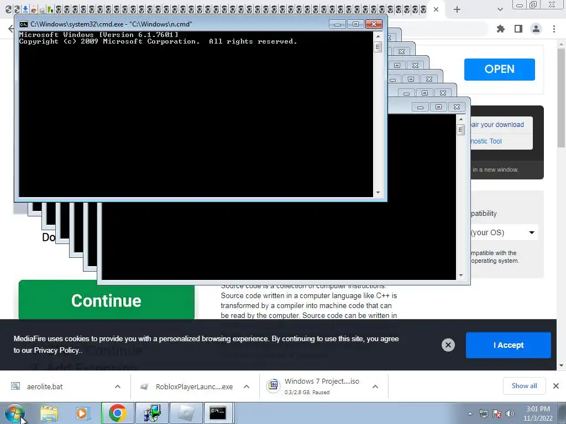This screenshot has width=566, height=424.
Task: Click the aerolite.bat file icon
Action: [x=15, y=386]
